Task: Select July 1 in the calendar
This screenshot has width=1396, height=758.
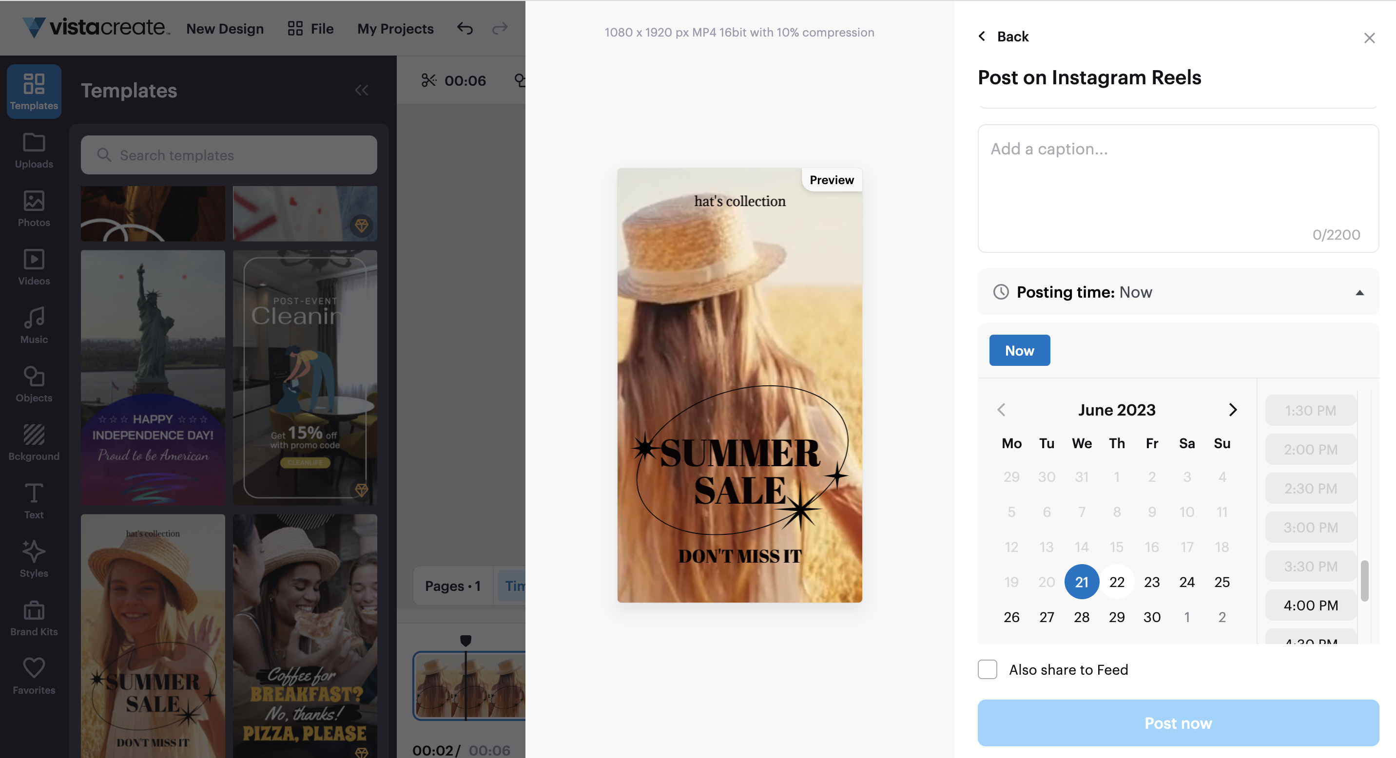Action: click(1187, 617)
